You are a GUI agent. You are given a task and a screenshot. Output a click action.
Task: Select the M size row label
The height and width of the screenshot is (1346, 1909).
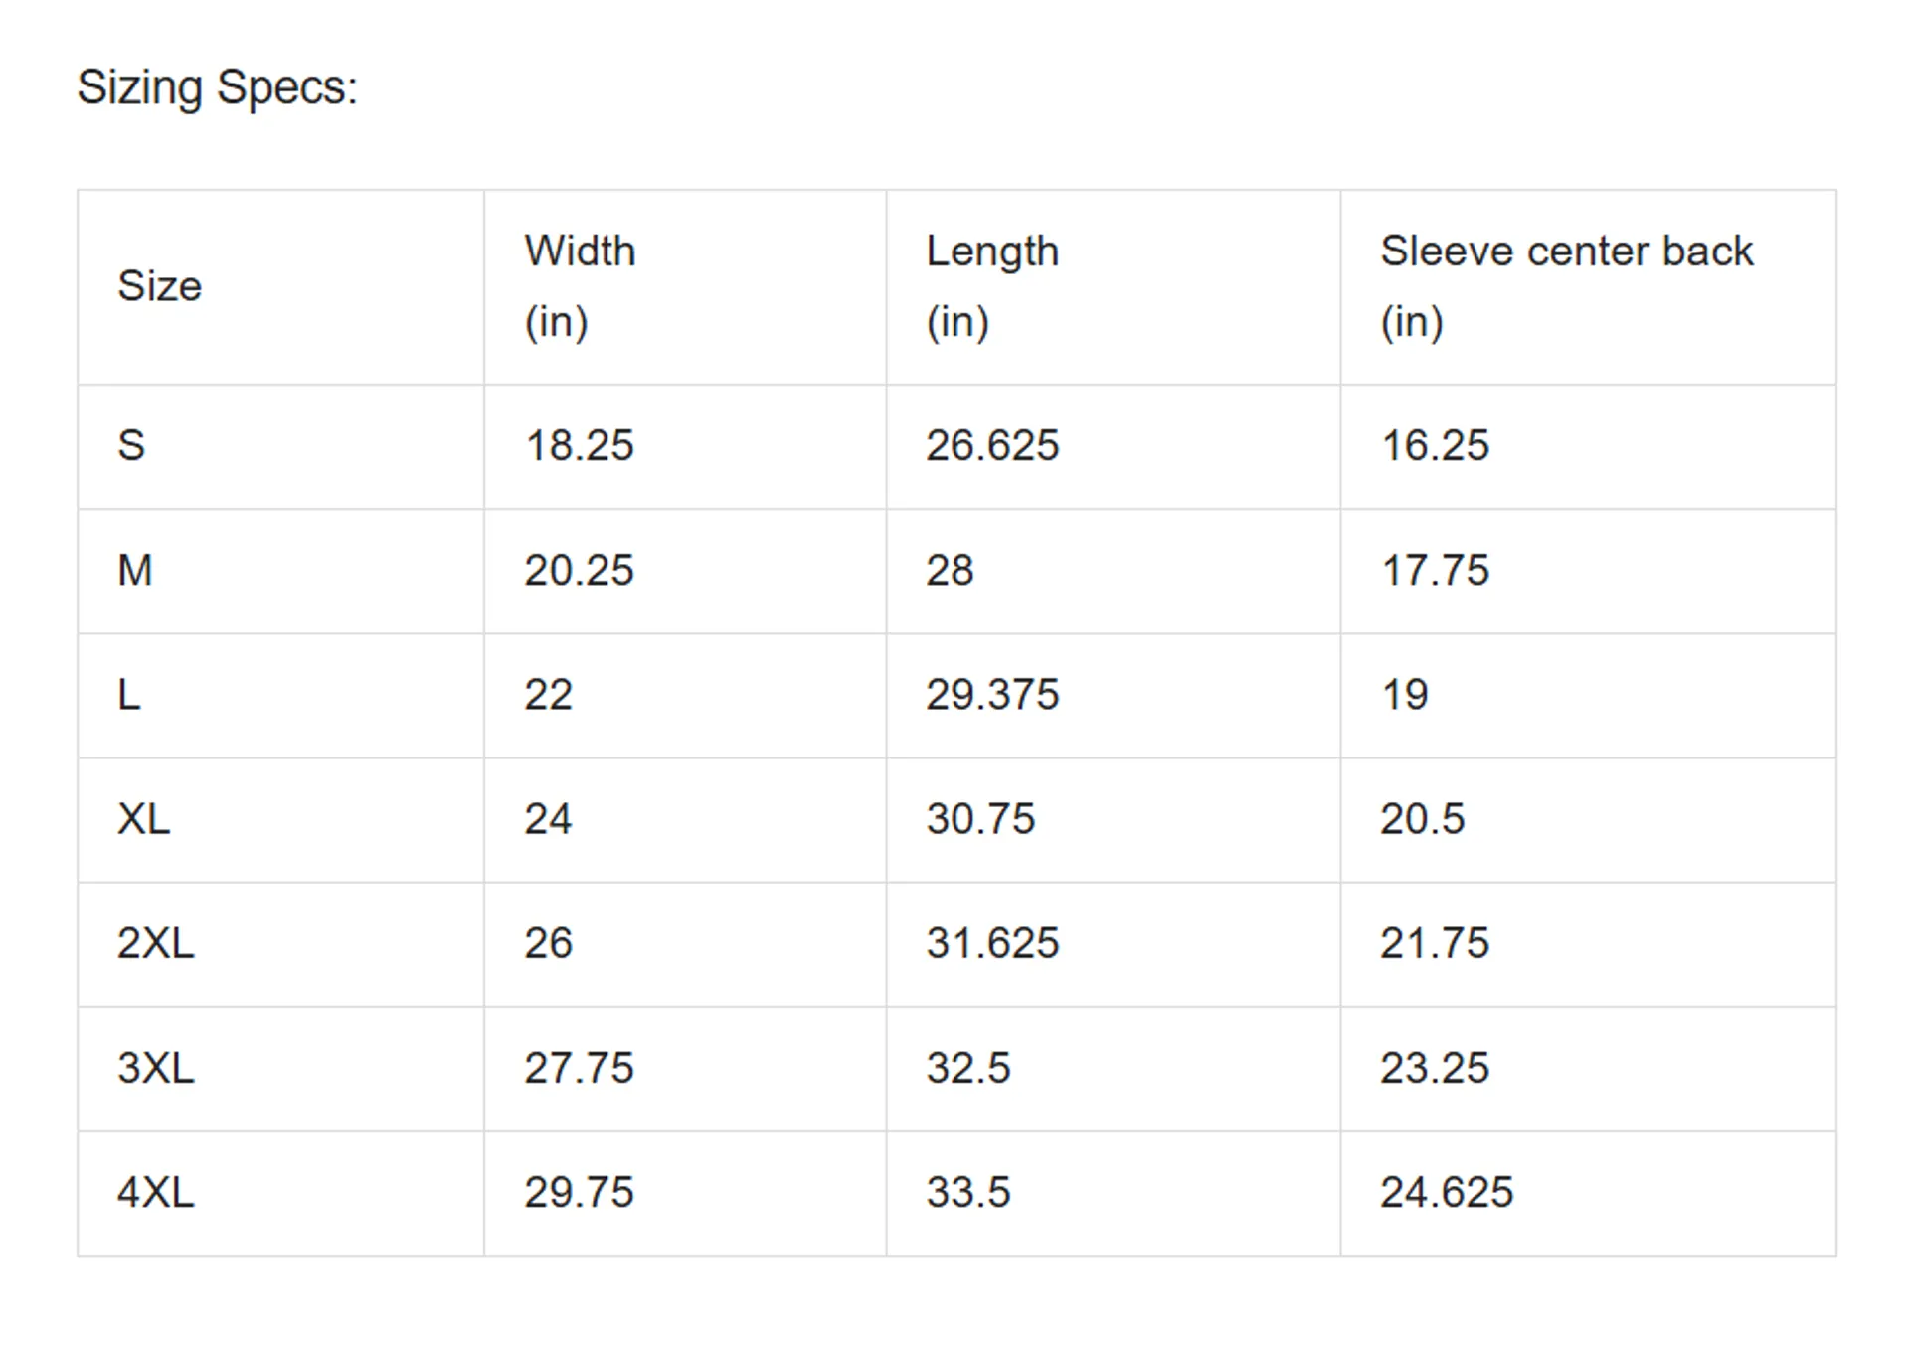coord(135,571)
